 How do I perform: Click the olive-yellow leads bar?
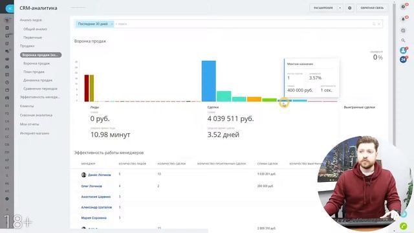pos(92,88)
